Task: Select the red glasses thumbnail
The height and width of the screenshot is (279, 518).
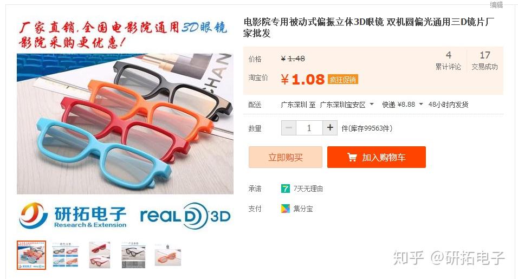Action: tap(100, 255)
